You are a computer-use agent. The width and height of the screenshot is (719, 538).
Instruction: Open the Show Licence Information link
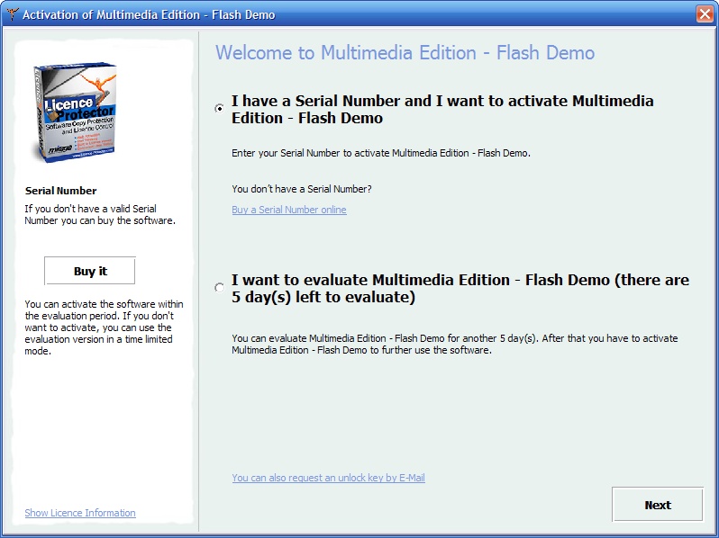tap(80, 513)
